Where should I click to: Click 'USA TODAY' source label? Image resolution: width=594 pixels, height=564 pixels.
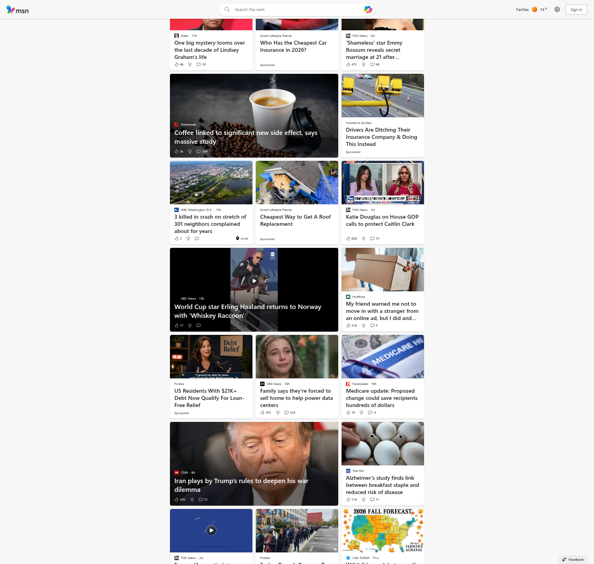361,558
